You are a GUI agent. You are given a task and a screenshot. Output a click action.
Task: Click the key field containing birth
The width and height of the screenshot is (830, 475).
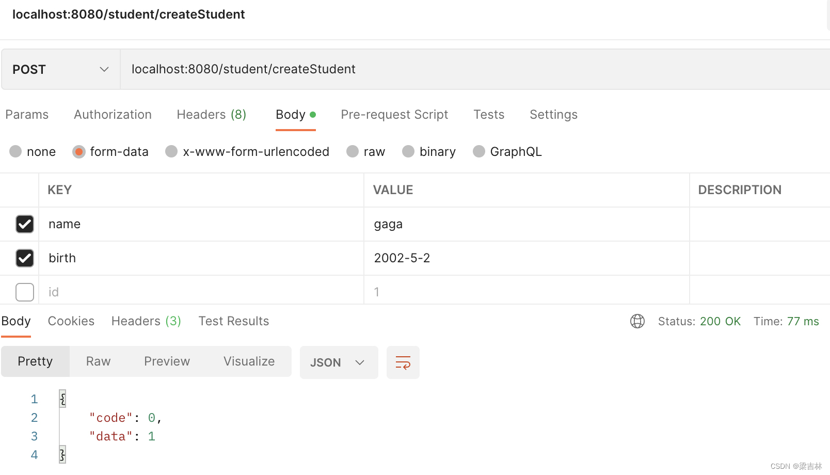(201, 258)
